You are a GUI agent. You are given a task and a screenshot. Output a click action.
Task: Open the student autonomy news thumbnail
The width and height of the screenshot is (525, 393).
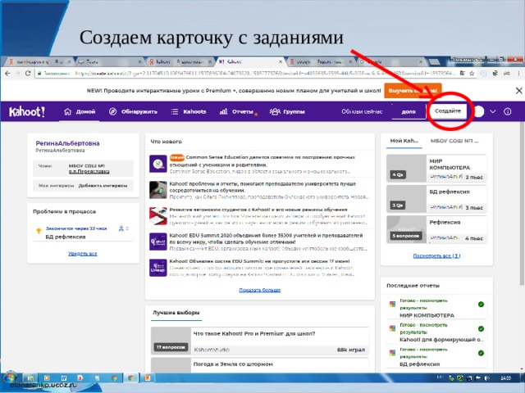tap(158, 216)
